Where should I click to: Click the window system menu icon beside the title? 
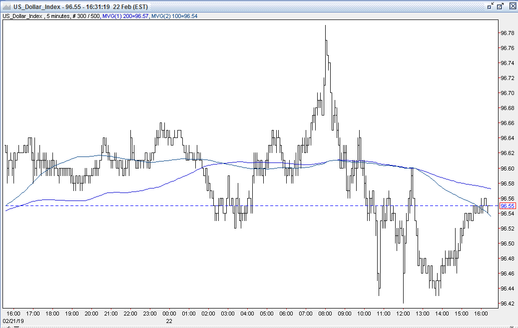click(6, 6)
